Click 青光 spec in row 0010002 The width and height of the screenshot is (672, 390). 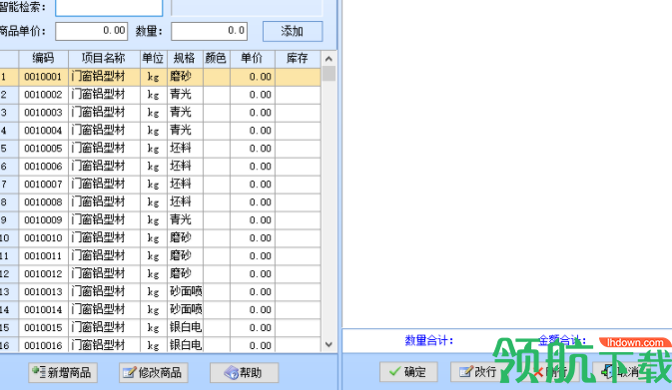click(181, 95)
